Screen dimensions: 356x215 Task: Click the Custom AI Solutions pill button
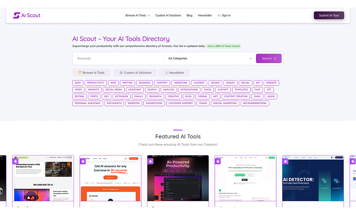135,73
